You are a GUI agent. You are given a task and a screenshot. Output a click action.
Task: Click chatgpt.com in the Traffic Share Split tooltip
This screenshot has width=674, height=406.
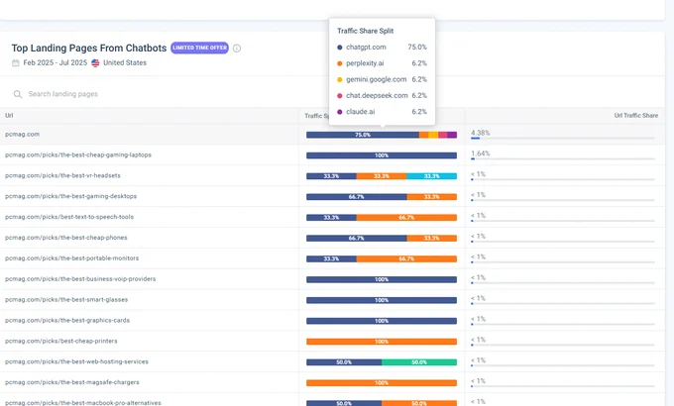point(366,47)
